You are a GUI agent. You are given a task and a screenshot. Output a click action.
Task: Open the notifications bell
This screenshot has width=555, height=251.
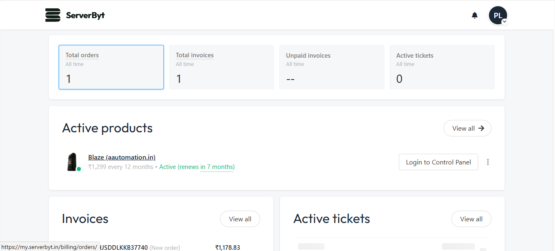click(474, 15)
